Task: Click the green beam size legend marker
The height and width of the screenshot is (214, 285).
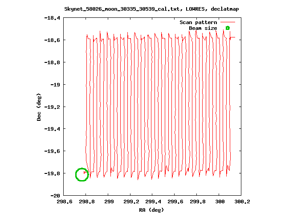Action: [x=228, y=28]
